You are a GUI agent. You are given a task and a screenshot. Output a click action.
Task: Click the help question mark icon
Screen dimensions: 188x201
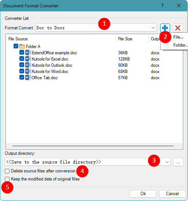click(162, 6)
